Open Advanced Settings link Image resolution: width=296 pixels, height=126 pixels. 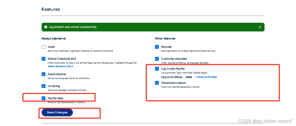pyautogui.click(x=206, y=77)
